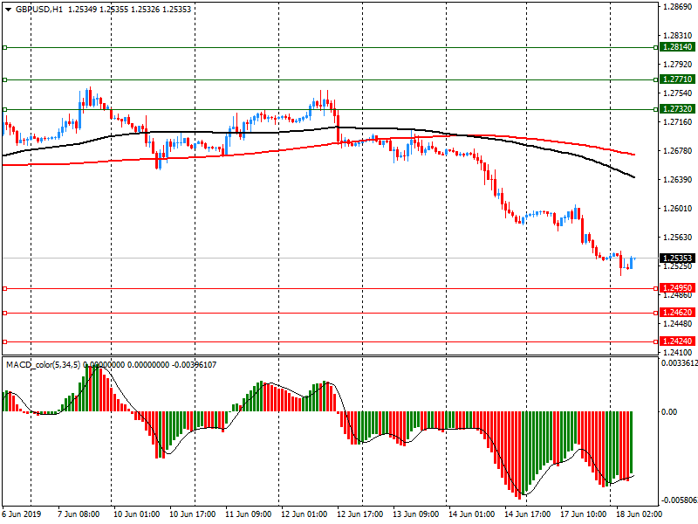Click the 6 Jun 2019 date label
This screenshot has width=698, height=524.
pos(22,514)
